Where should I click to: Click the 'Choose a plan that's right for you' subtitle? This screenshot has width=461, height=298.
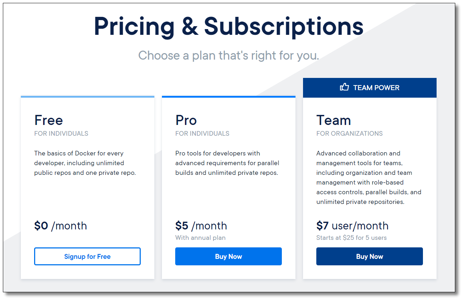[229, 56]
